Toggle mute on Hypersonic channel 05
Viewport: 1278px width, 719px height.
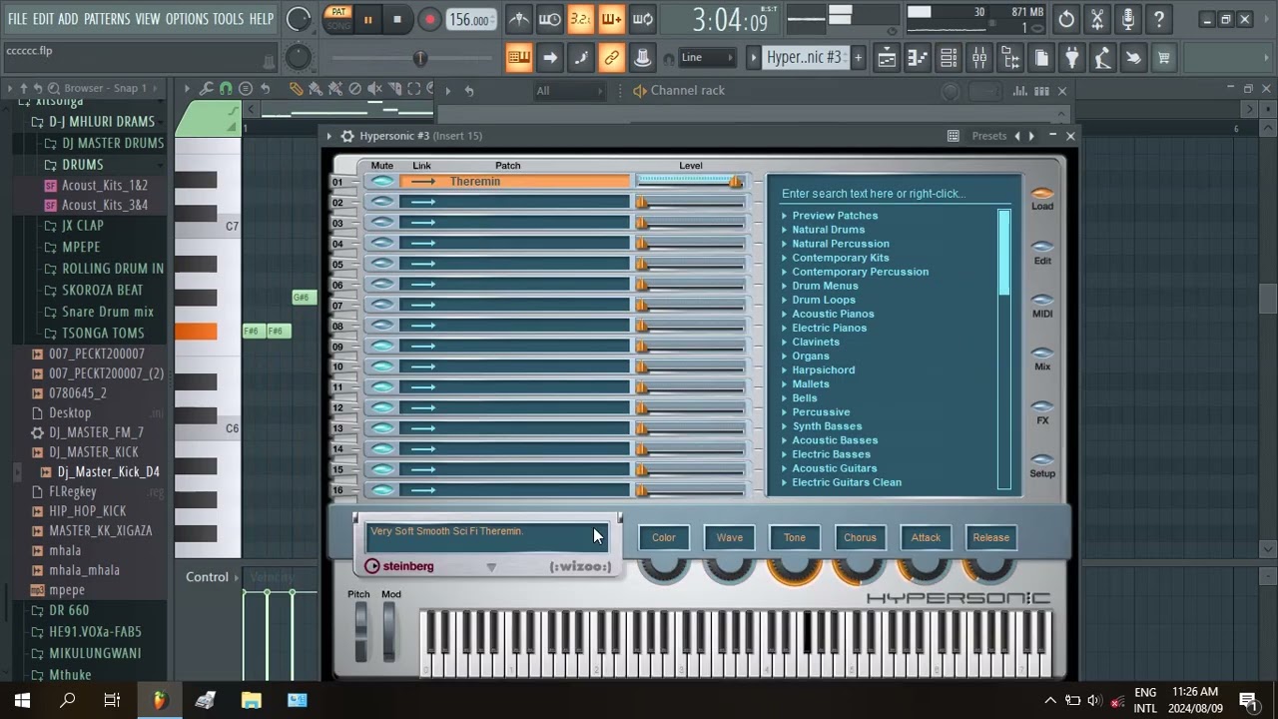(381, 264)
